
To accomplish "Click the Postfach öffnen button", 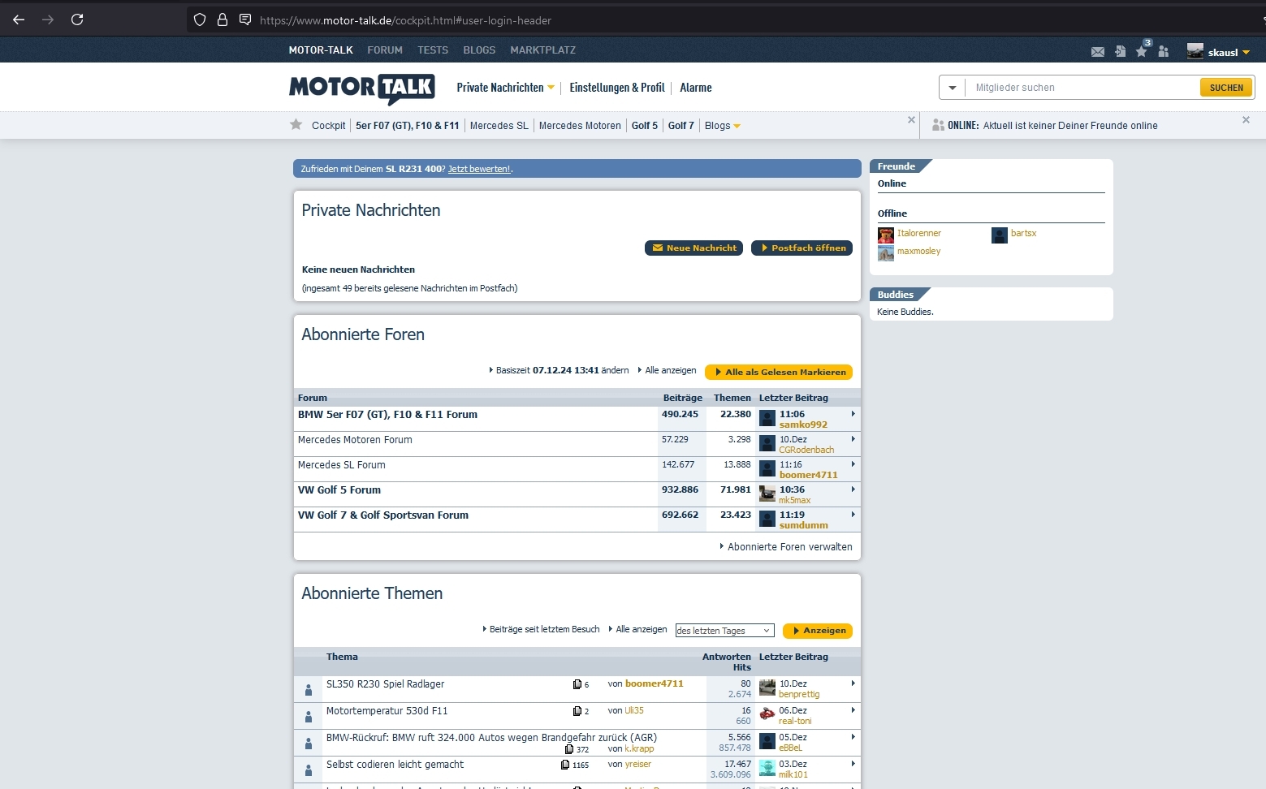I will (802, 248).
